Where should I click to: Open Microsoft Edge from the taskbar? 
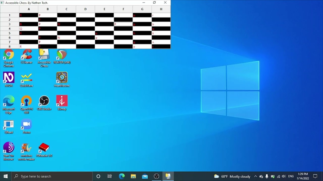[122, 176]
